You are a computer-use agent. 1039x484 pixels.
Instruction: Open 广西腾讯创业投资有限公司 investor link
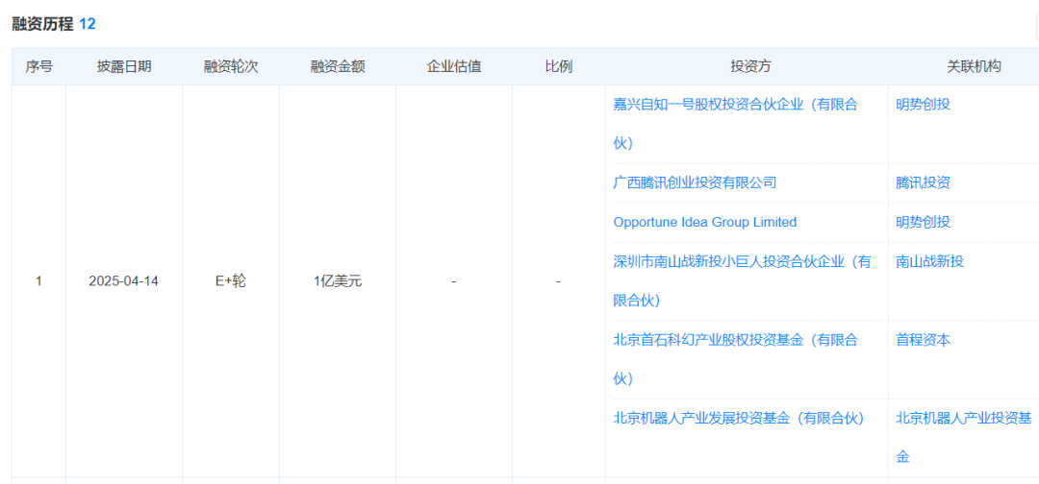[695, 182]
